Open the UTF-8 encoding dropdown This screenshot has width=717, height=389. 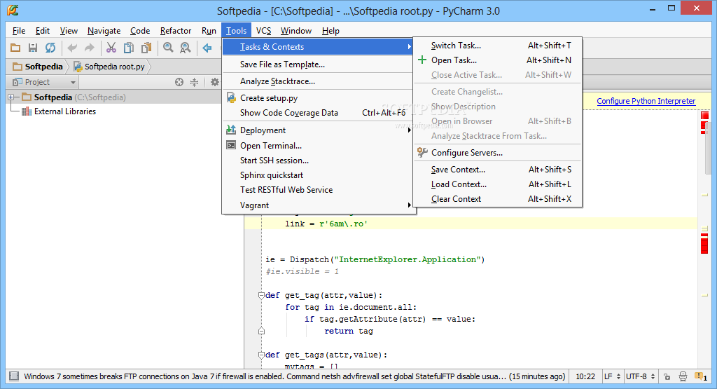[640, 376]
